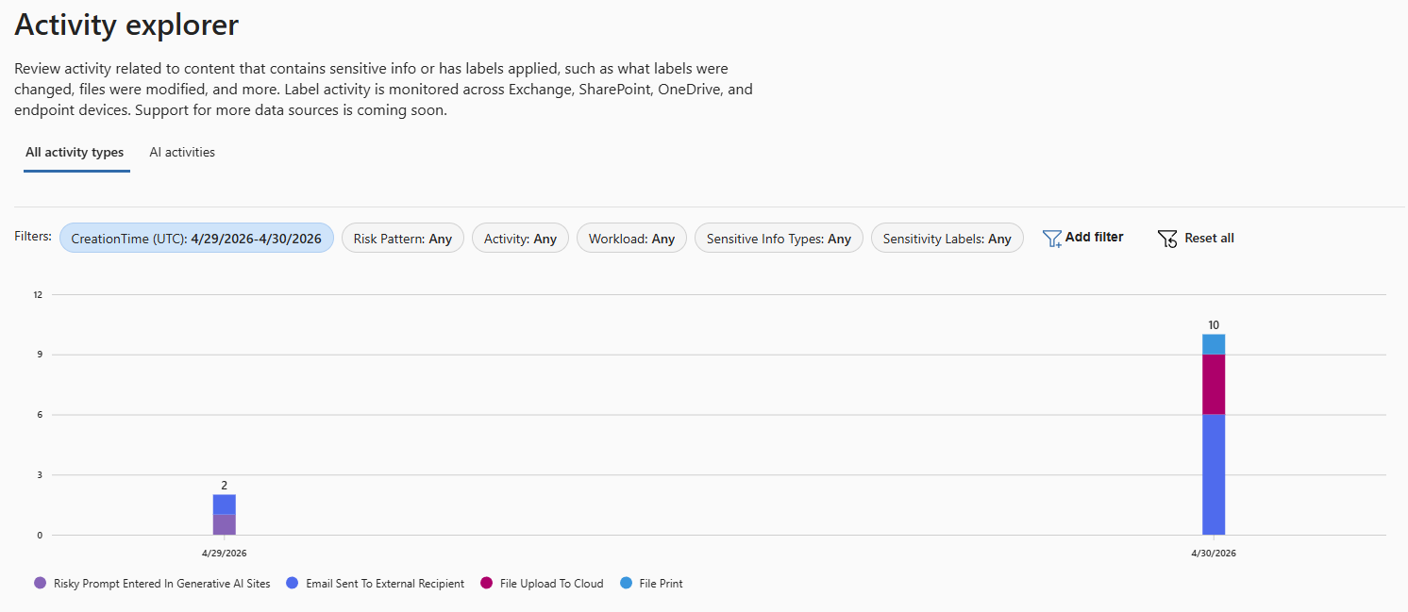Toggle the Risky Prompt legend purple dot
Image resolution: width=1408 pixels, height=612 pixels.
point(40,584)
